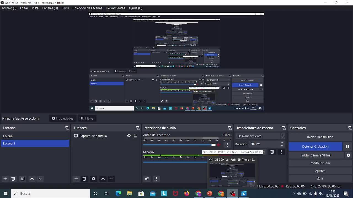Undock the Escenas panel
This screenshot has height=198, width=353.
(x=67, y=128)
